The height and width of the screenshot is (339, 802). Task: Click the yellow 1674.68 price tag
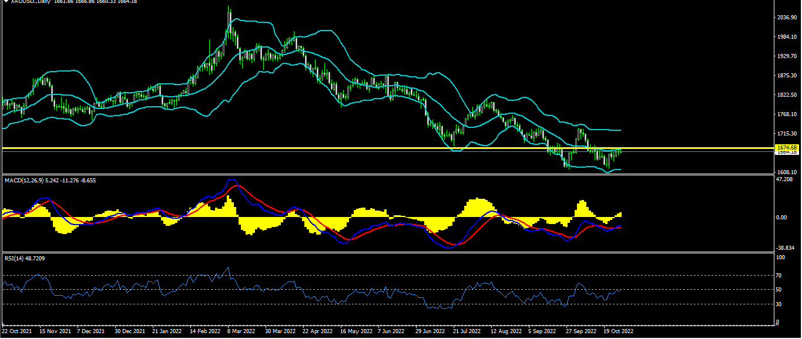(786, 147)
